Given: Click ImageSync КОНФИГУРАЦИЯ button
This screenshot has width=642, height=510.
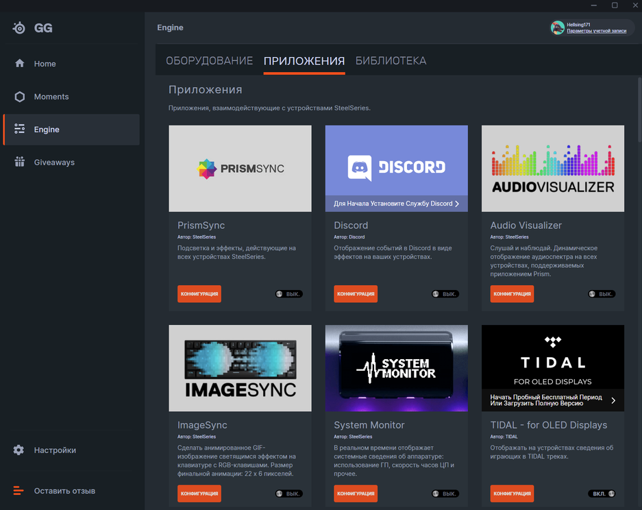Looking at the screenshot, I should coord(199,494).
